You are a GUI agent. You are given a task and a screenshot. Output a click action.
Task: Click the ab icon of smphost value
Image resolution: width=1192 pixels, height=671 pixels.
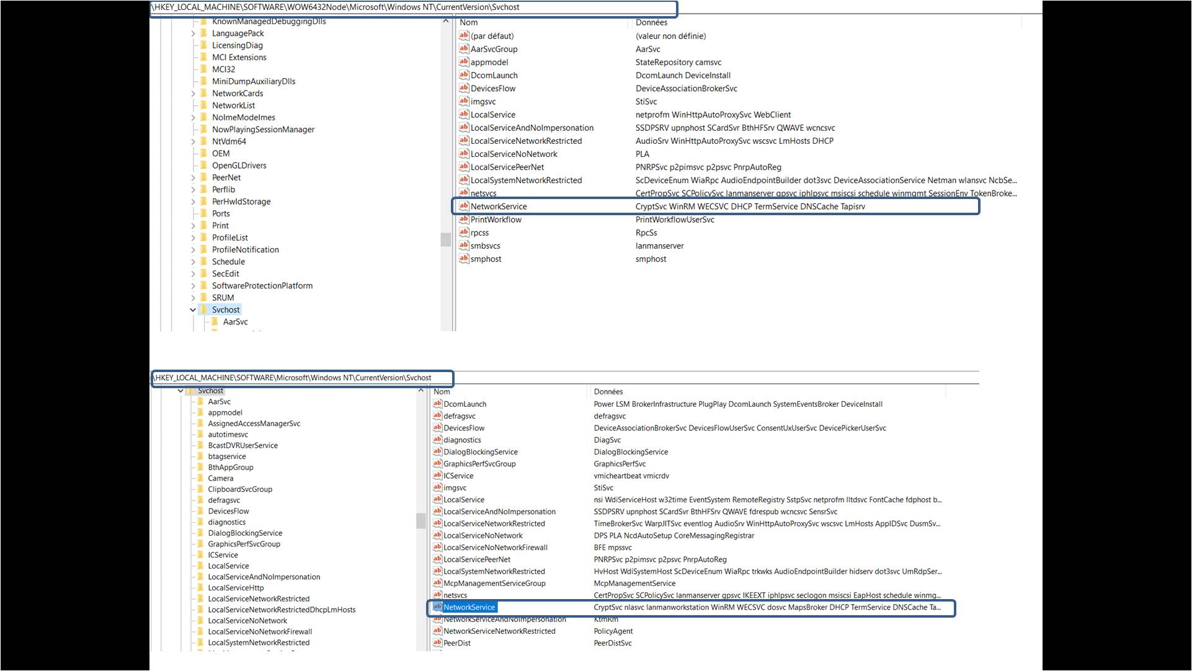coord(463,259)
